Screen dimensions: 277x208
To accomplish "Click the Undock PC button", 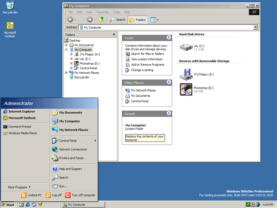I will coord(31,195).
